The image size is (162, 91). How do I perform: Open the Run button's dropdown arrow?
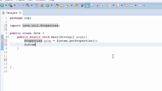click(x=6, y=5)
